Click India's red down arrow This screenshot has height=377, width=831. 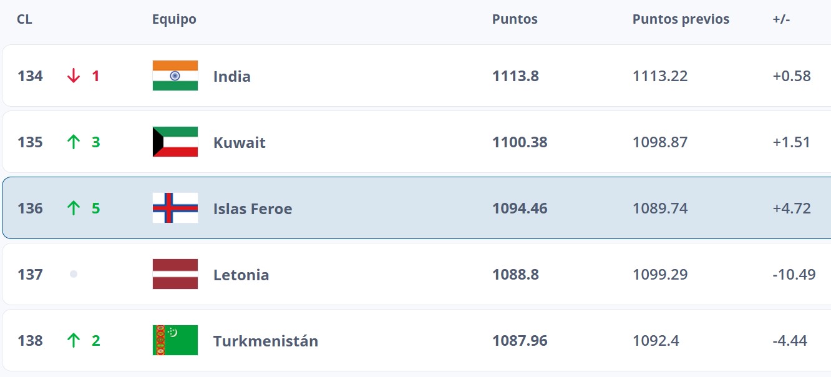tap(74, 76)
